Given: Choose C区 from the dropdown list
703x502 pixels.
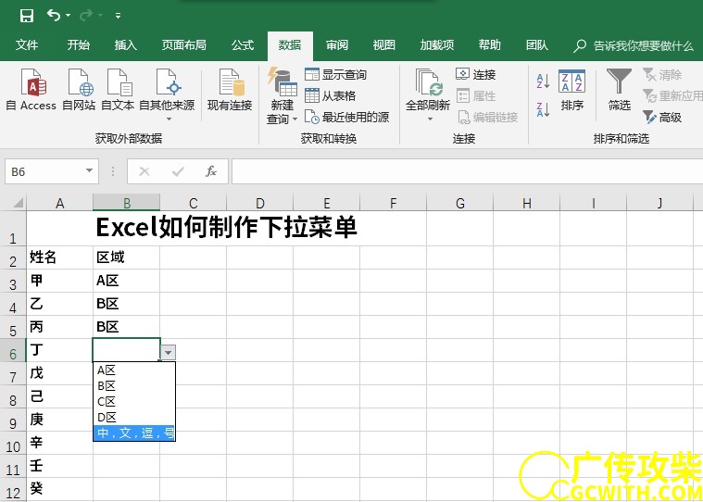Looking at the screenshot, I should click(x=134, y=402).
